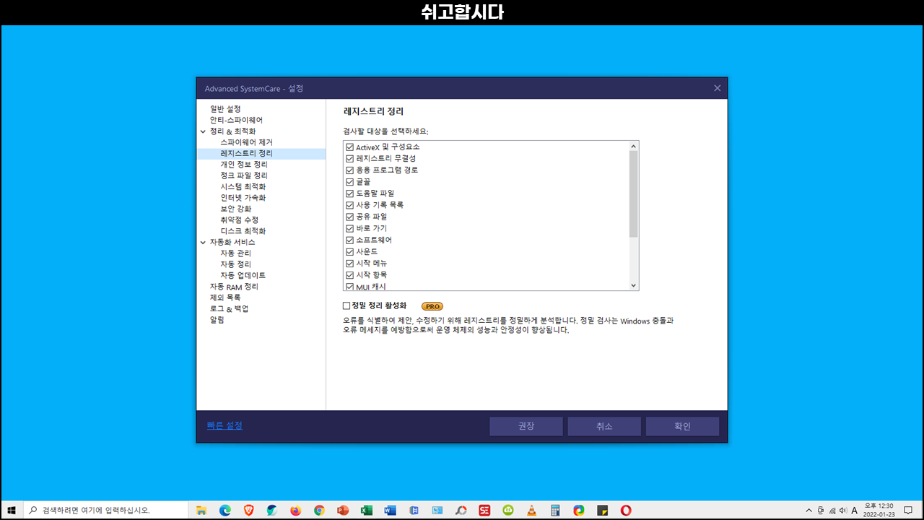Viewport: 924px width, 520px height.
Task: Toggle 사용 기록 목록 checkbox
Action: 349,204
